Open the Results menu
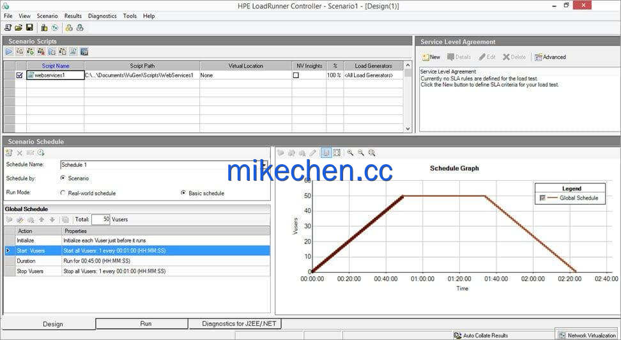 coord(73,16)
